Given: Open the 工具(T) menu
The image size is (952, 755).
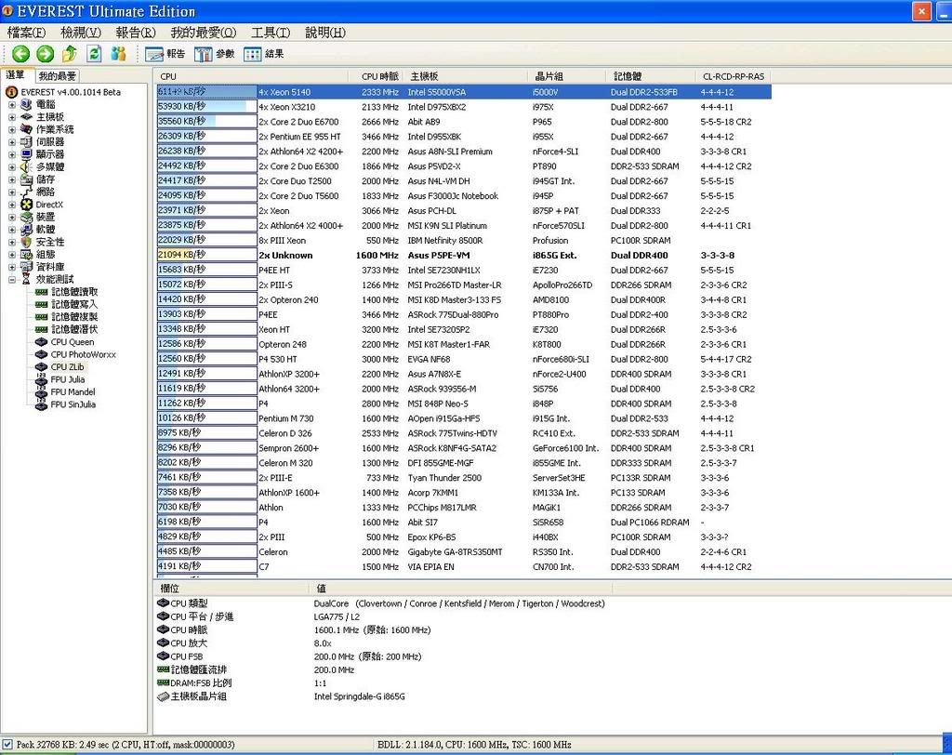Looking at the screenshot, I should 271,33.
